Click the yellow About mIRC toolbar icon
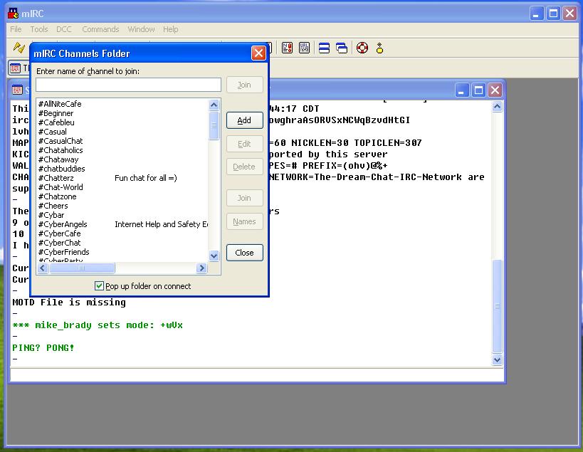Image resolution: width=583 pixels, height=452 pixels. (379, 48)
